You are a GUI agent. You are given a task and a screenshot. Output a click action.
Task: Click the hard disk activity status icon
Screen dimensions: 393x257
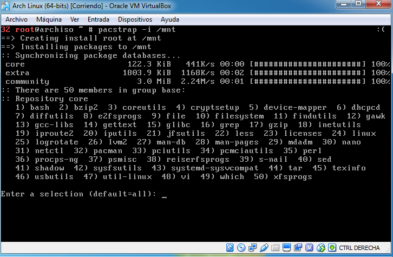[230, 248]
